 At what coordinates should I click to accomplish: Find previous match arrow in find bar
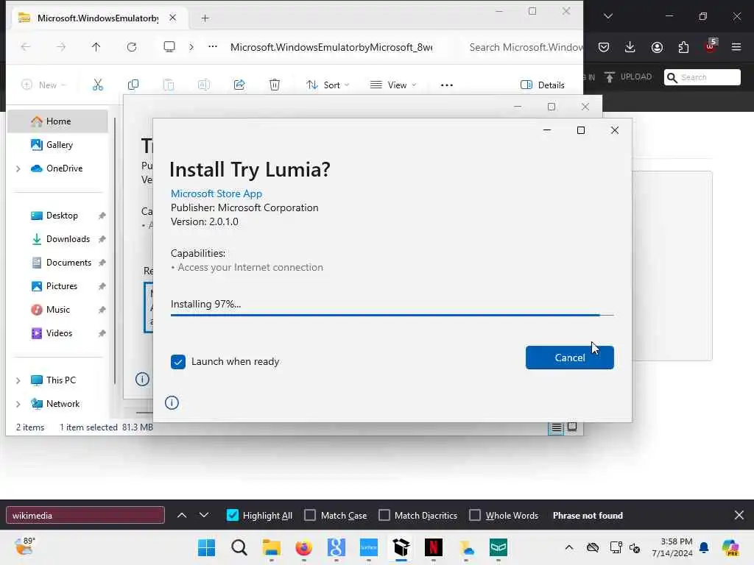click(182, 515)
